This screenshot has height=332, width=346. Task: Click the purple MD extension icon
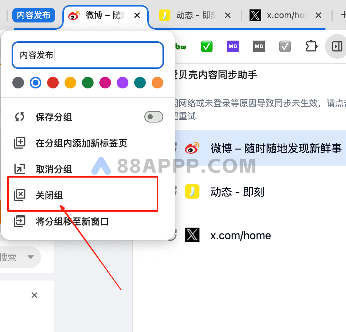pyautogui.click(x=233, y=46)
